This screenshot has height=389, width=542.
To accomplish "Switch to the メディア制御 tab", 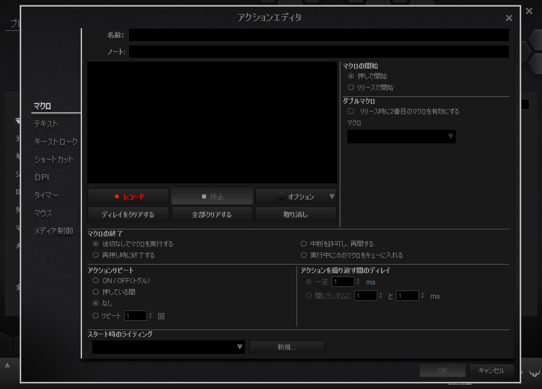I will [53, 231].
